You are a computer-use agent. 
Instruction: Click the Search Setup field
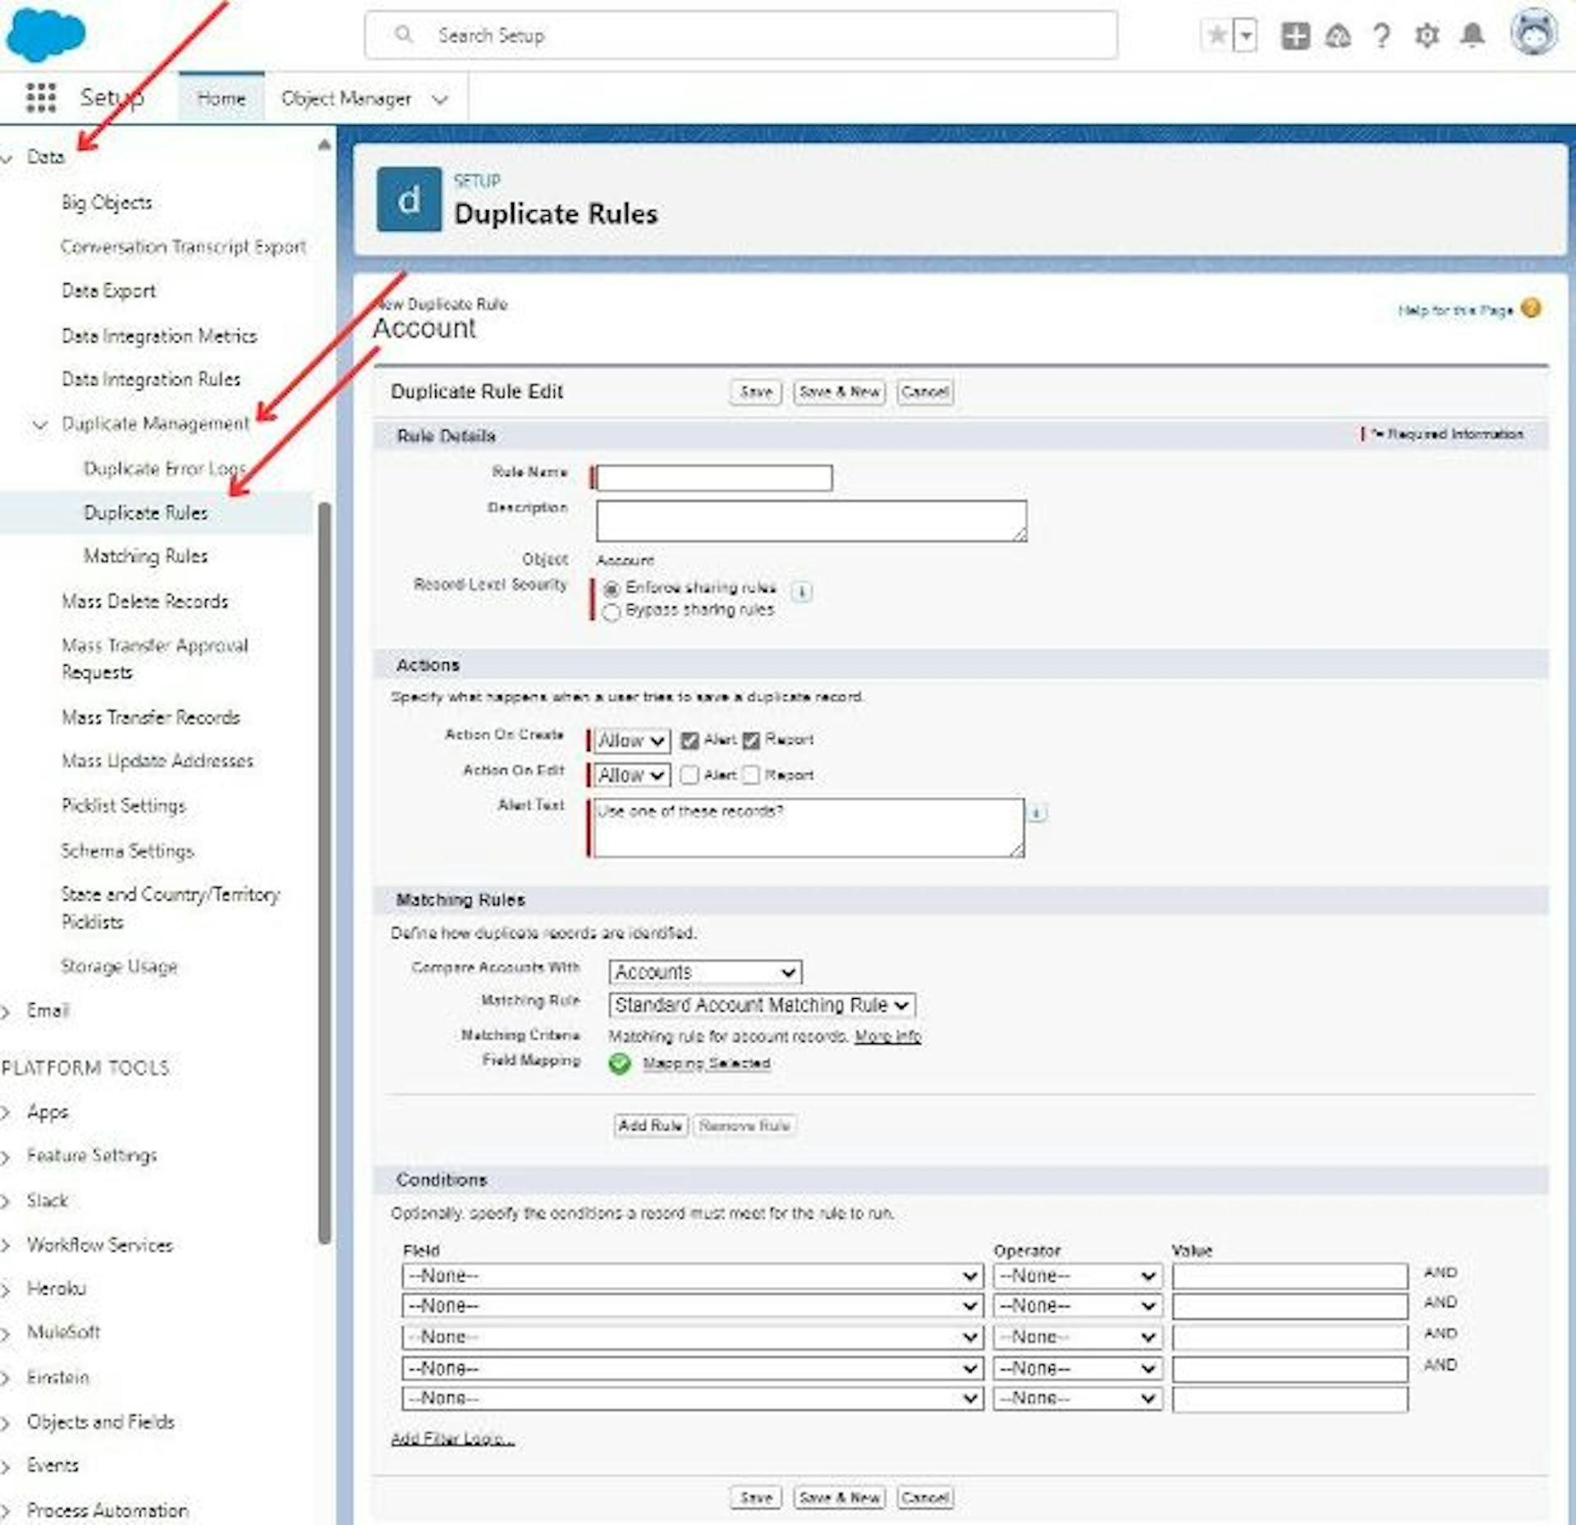[740, 34]
